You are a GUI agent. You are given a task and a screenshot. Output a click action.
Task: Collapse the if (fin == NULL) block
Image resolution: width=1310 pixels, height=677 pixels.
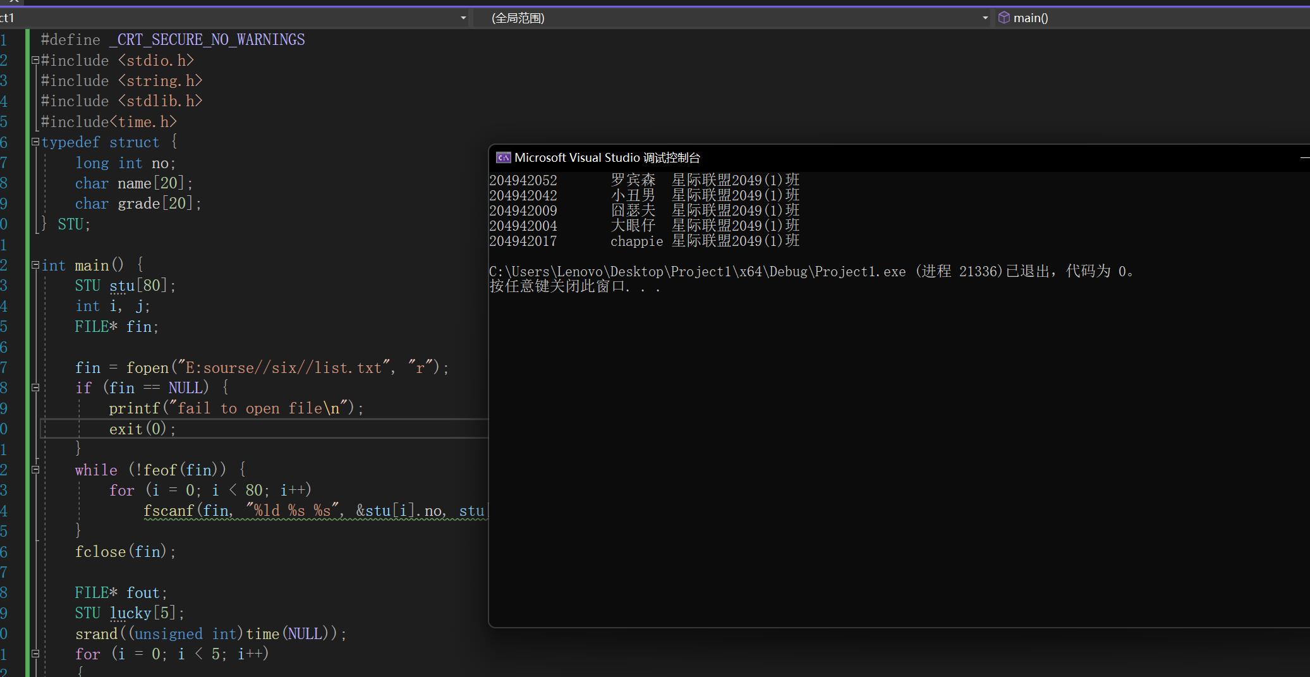coord(35,388)
